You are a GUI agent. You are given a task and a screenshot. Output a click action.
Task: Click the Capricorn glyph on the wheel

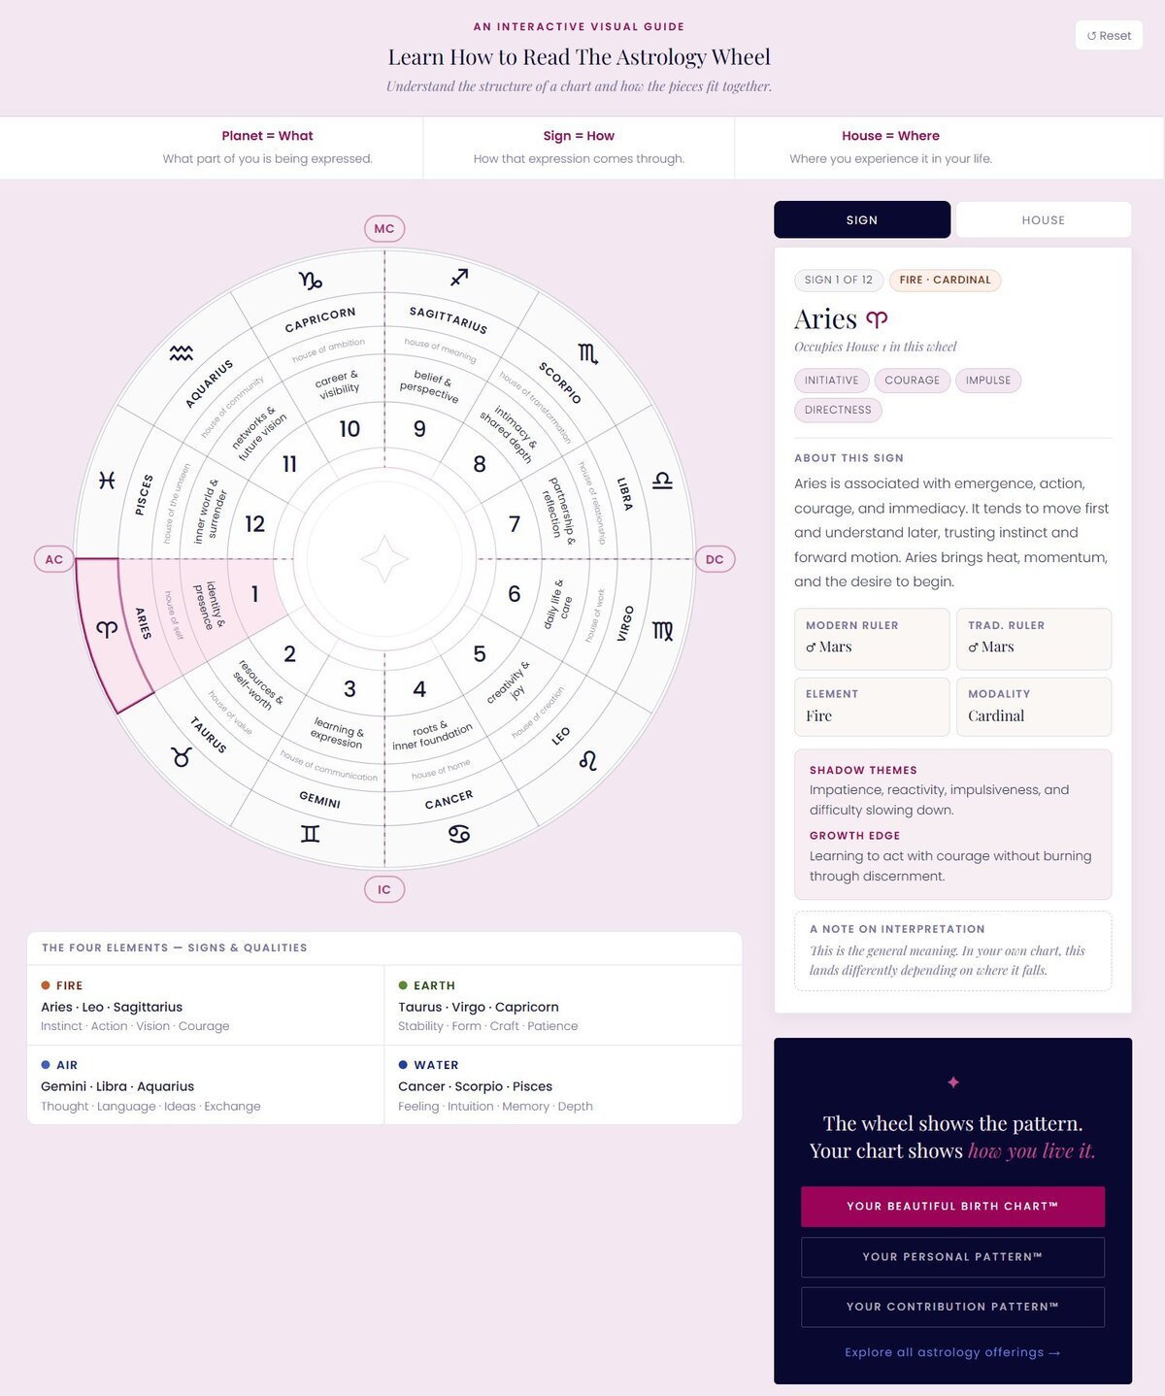(310, 281)
